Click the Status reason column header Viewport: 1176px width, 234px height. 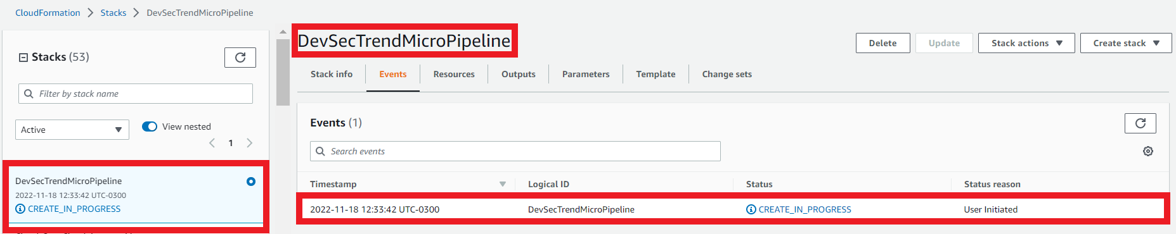point(992,184)
